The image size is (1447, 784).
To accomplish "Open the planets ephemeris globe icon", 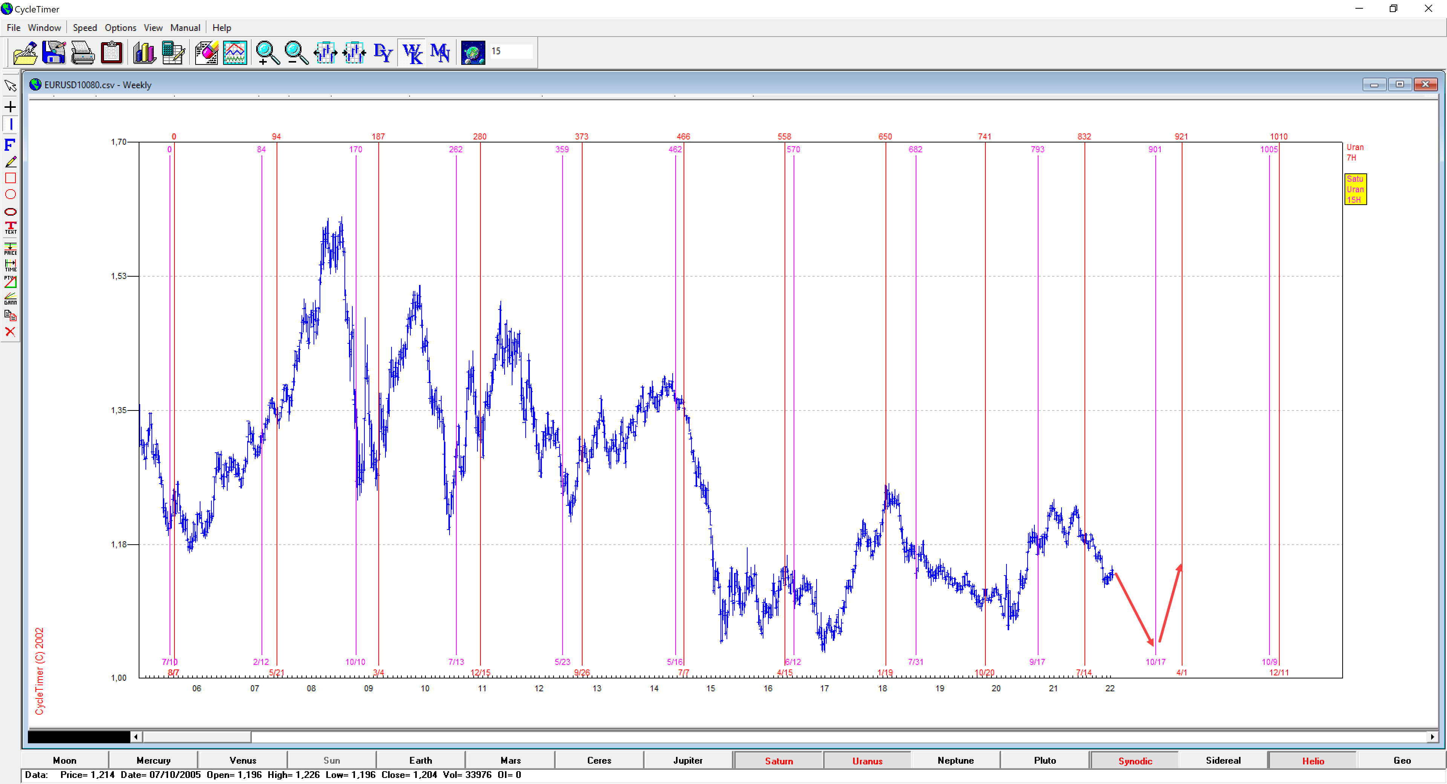I will [473, 53].
